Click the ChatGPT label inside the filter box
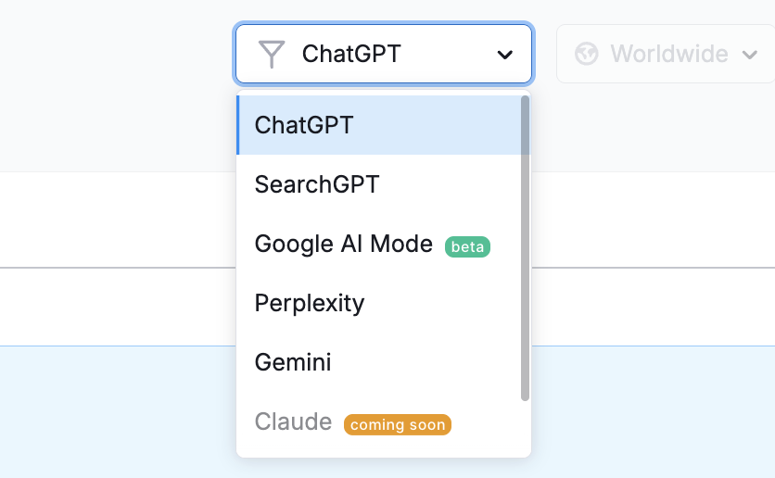The width and height of the screenshot is (775, 478). click(x=351, y=54)
